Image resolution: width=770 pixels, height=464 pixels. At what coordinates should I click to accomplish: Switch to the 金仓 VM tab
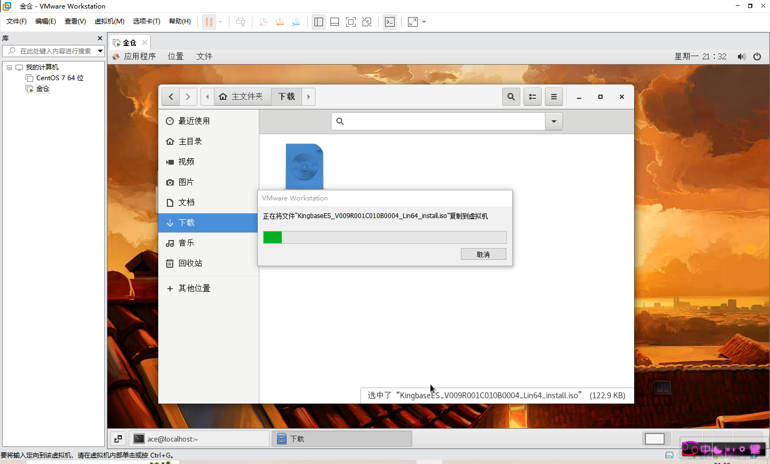130,43
